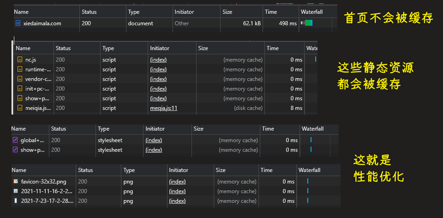The width and height of the screenshot is (443, 218).
Task: Click the stylesheet icon beside global+... row
Action: 15,140
